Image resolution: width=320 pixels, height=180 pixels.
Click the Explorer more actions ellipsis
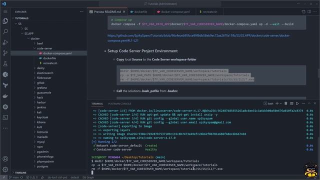coord(81,12)
